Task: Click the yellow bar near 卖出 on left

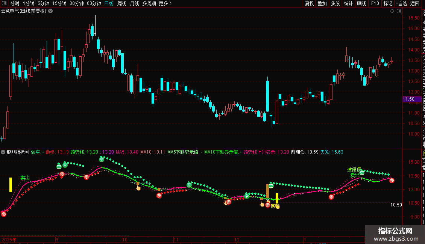Action: 11,184
